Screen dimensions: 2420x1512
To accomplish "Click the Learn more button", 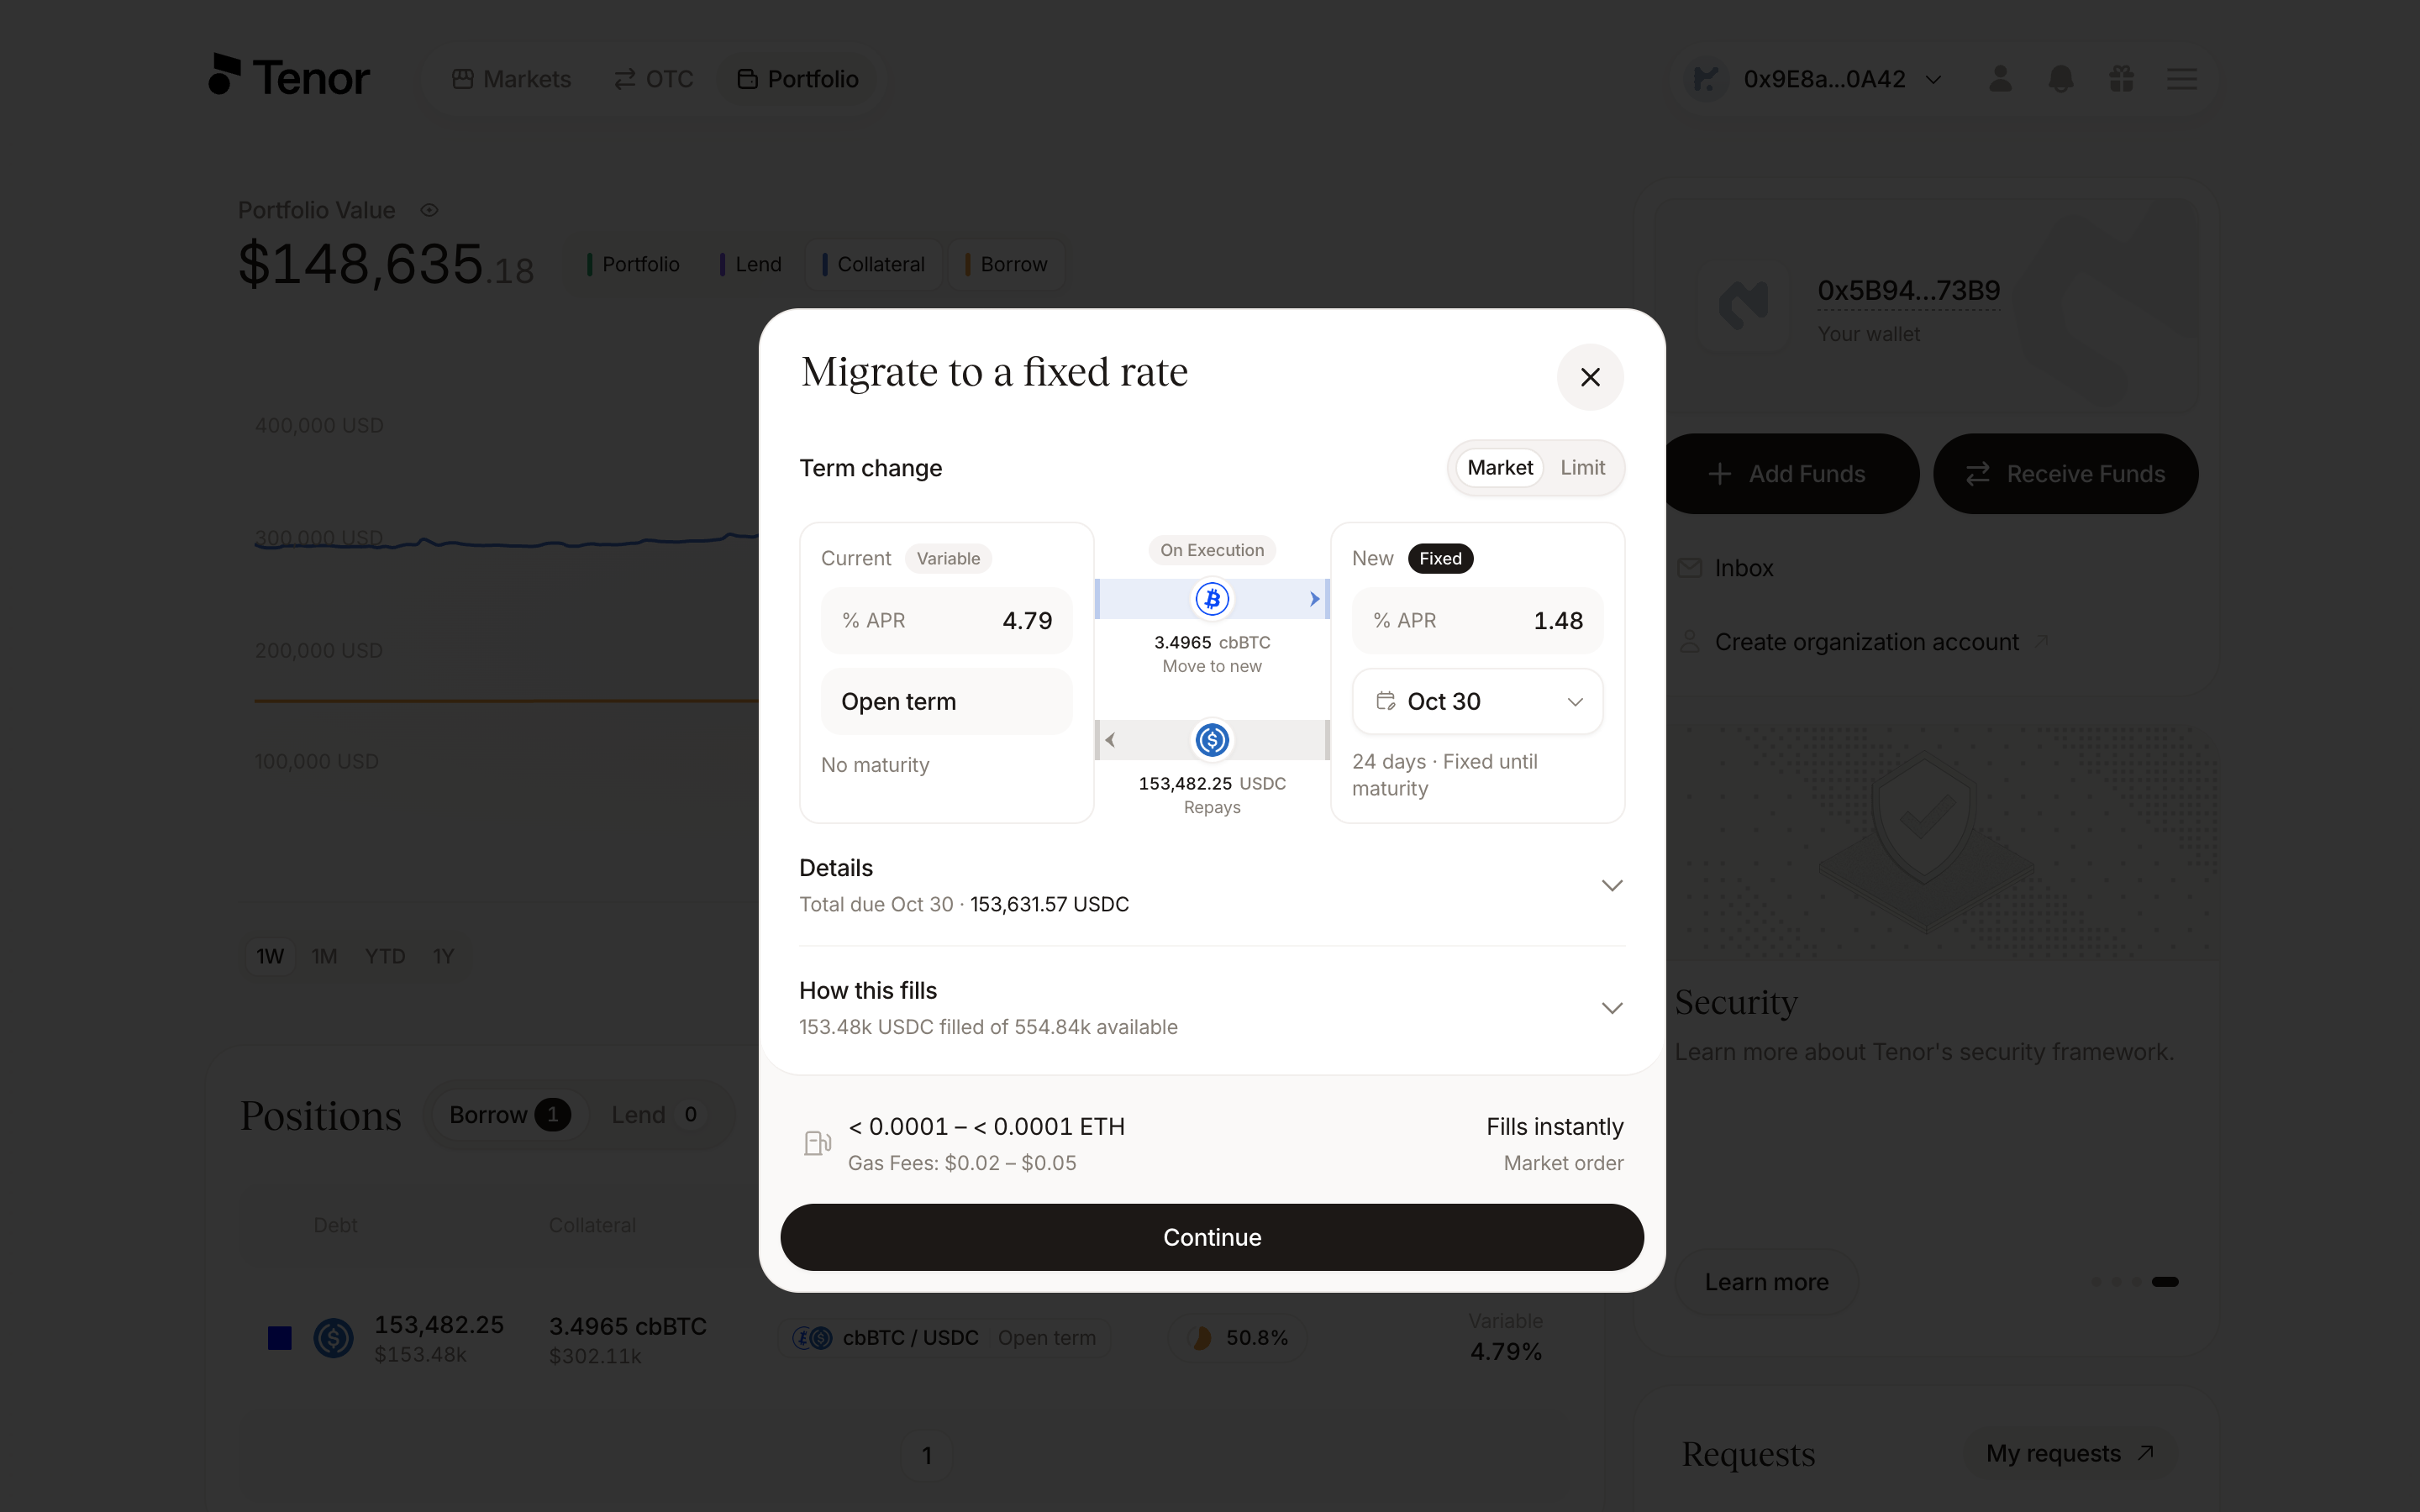I will coord(1766,1282).
